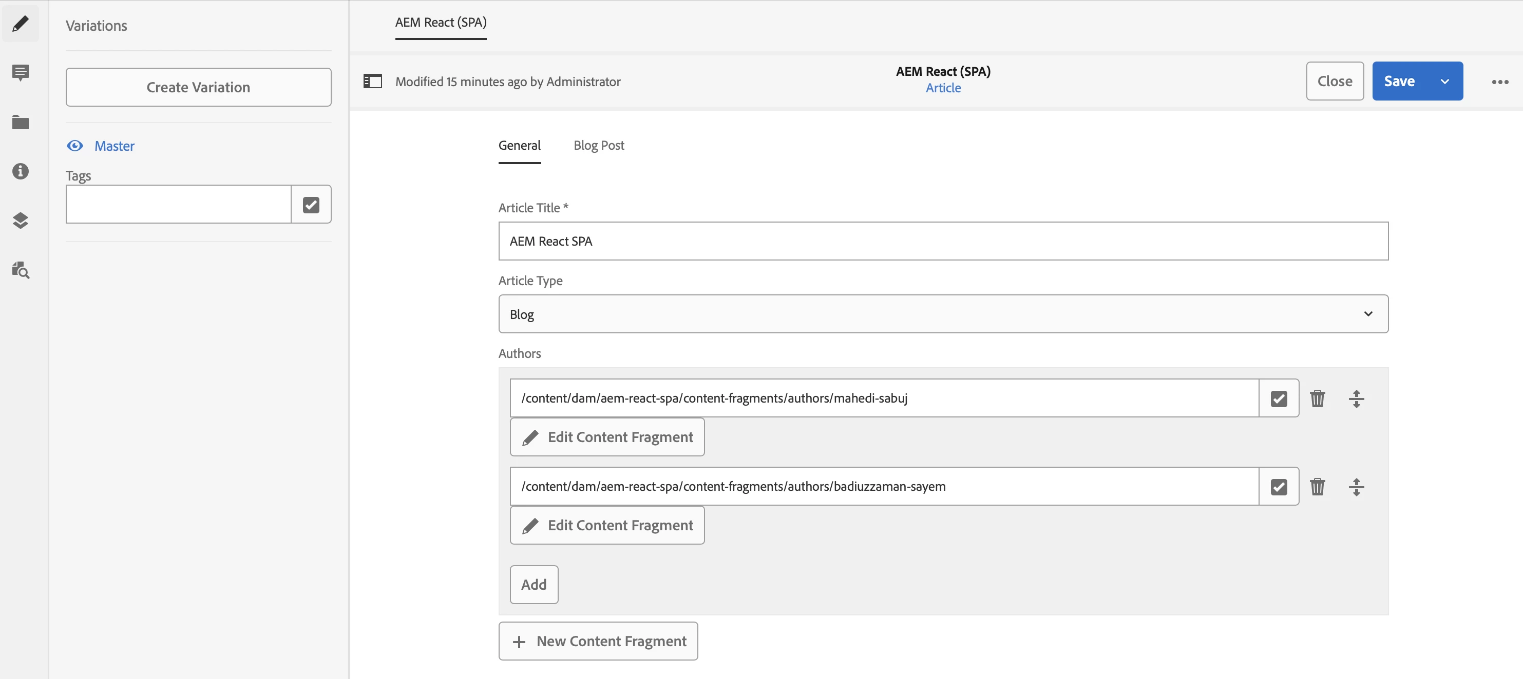Switch to the Blog Post tab
The width and height of the screenshot is (1523, 679).
pyautogui.click(x=598, y=145)
